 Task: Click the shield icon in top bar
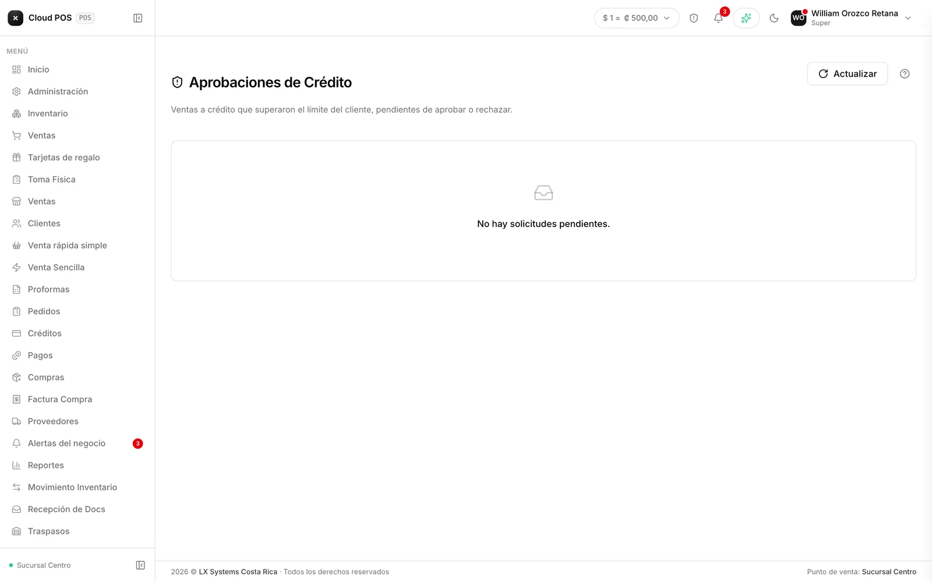tap(694, 18)
